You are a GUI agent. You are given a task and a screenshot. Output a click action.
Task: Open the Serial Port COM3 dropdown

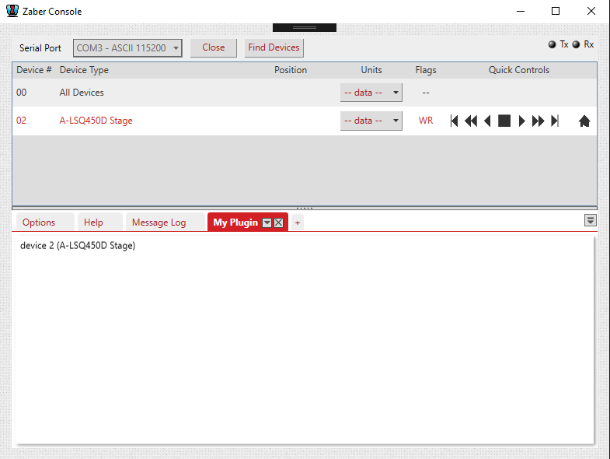point(127,48)
